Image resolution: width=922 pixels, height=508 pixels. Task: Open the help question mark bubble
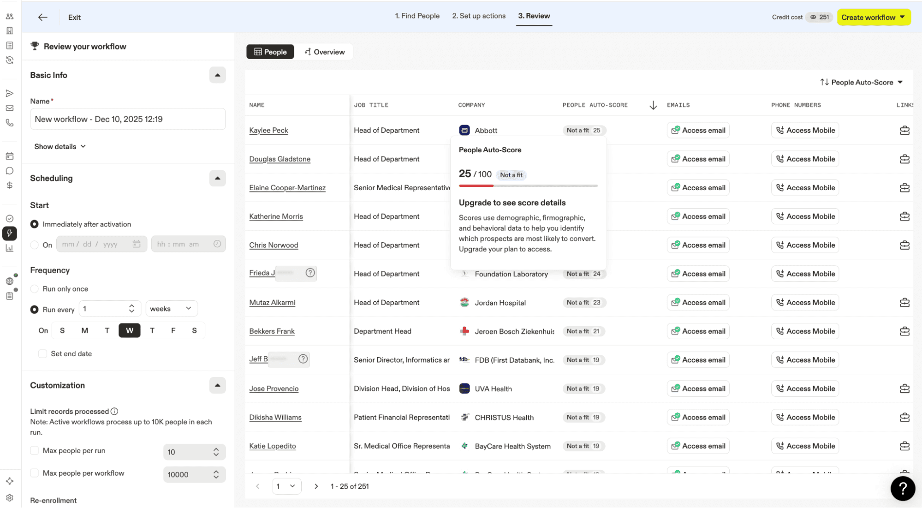[902, 488]
